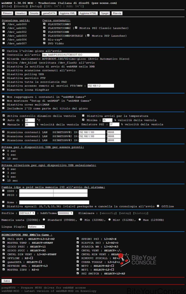The width and height of the screenshot is (186, 294).
Task: Click the [history] delete link
Action: click(141, 213)
